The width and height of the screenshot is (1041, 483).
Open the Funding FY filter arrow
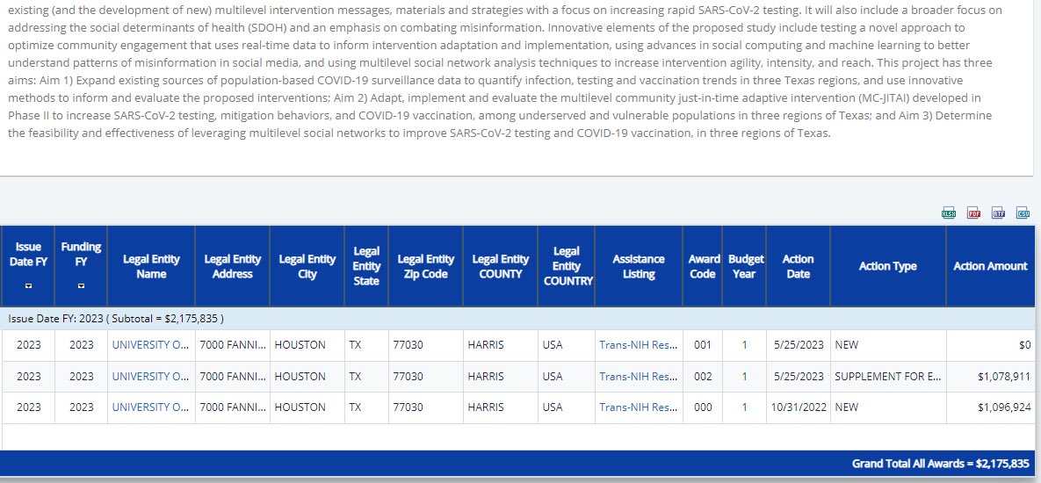[81, 286]
